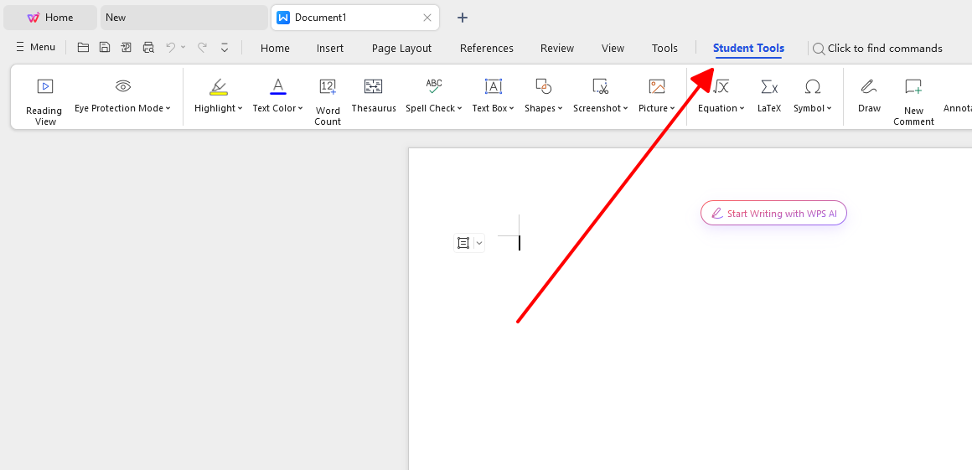Insert a LaTeX formula
Screen dimensions: 972x470
tap(768, 96)
